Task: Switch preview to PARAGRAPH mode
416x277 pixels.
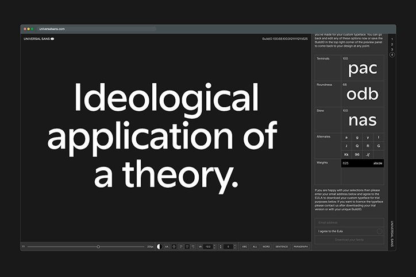Action: coord(301,247)
